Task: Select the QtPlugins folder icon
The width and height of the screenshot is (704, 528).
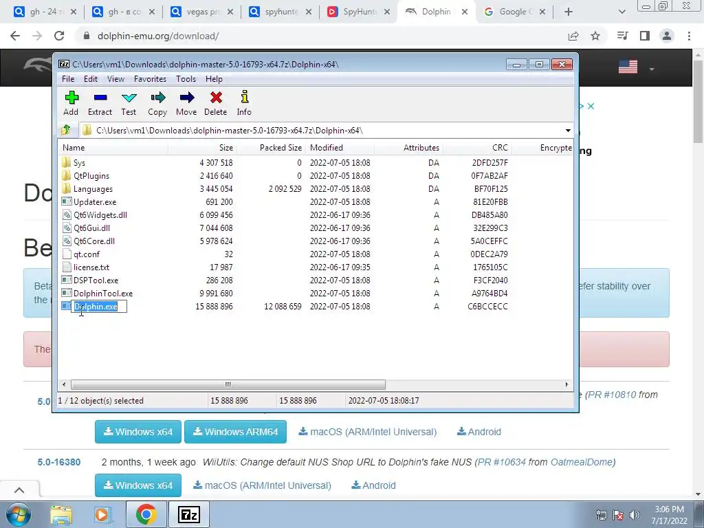Action: pyautogui.click(x=67, y=175)
